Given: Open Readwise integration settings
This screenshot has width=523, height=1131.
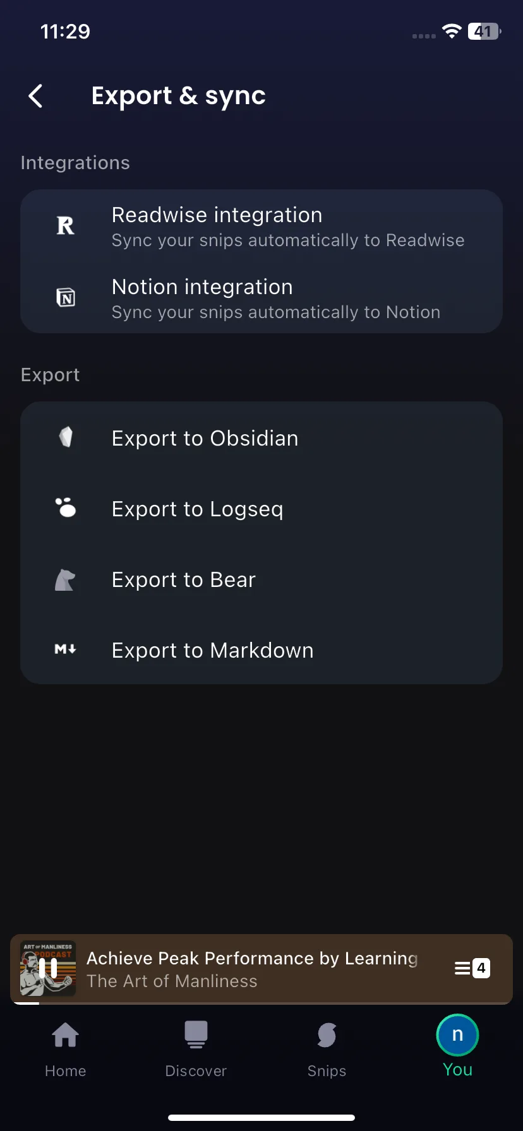Looking at the screenshot, I should coord(261,226).
